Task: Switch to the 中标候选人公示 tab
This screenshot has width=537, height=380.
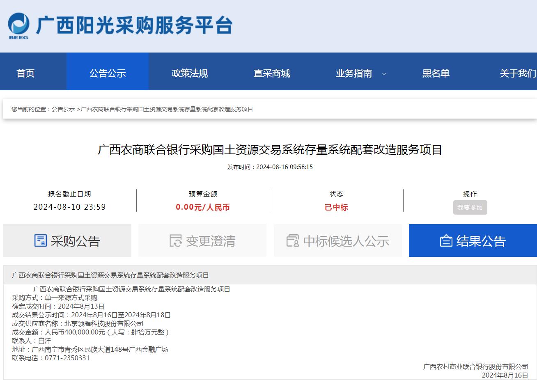Action: point(338,240)
